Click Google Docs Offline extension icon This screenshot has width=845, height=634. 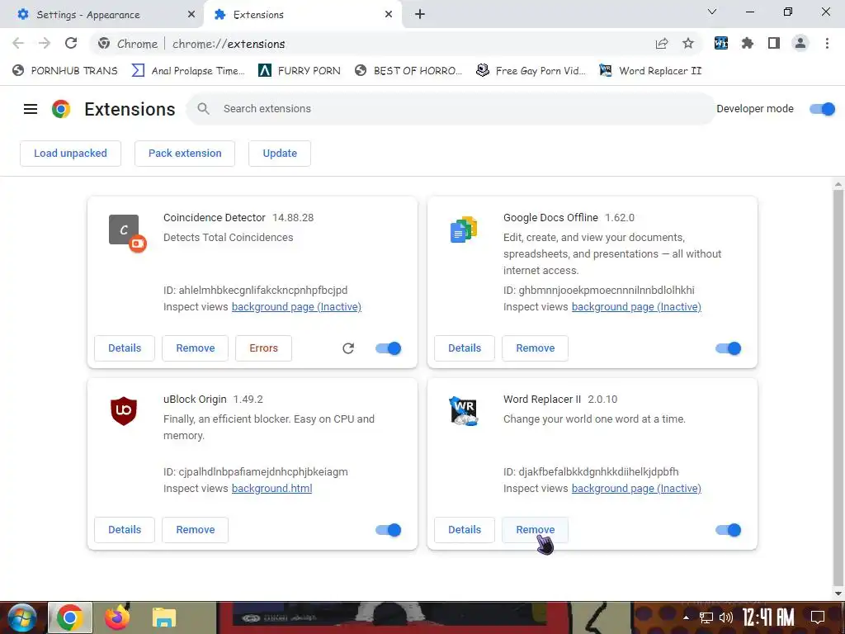(x=464, y=229)
